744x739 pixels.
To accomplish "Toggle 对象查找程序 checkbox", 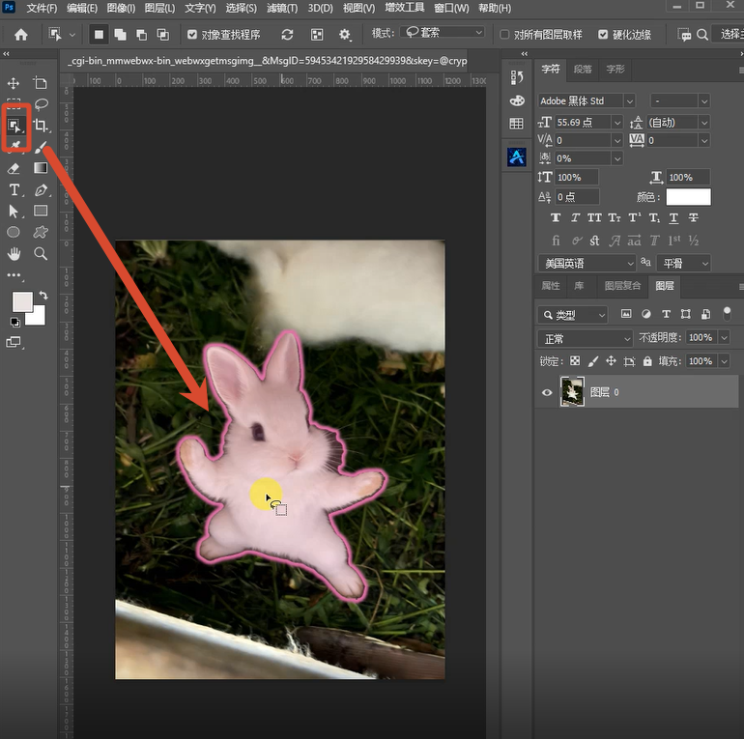I will (192, 34).
